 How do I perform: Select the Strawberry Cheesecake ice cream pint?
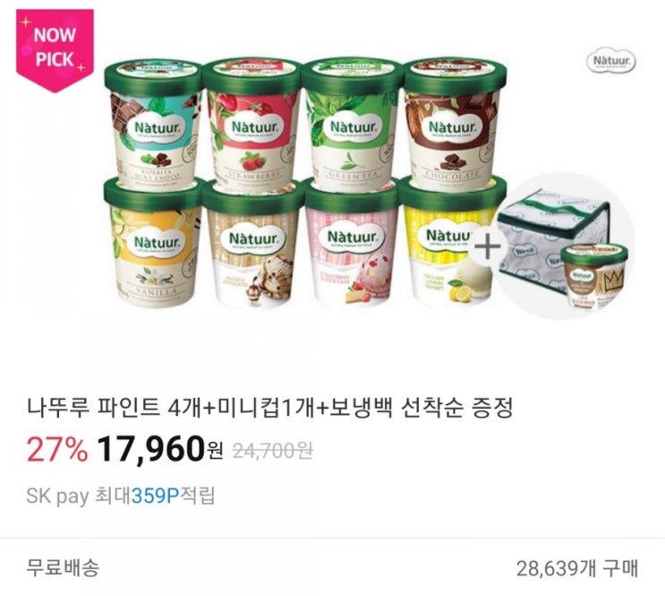tap(351, 243)
